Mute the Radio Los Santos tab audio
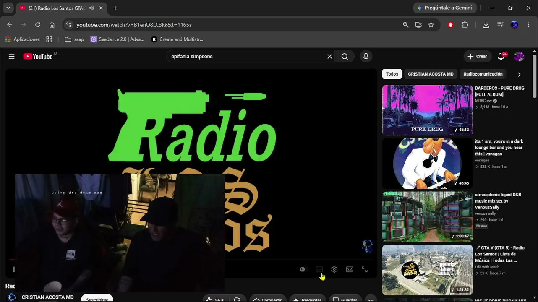The image size is (538, 302). pyautogui.click(x=91, y=8)
